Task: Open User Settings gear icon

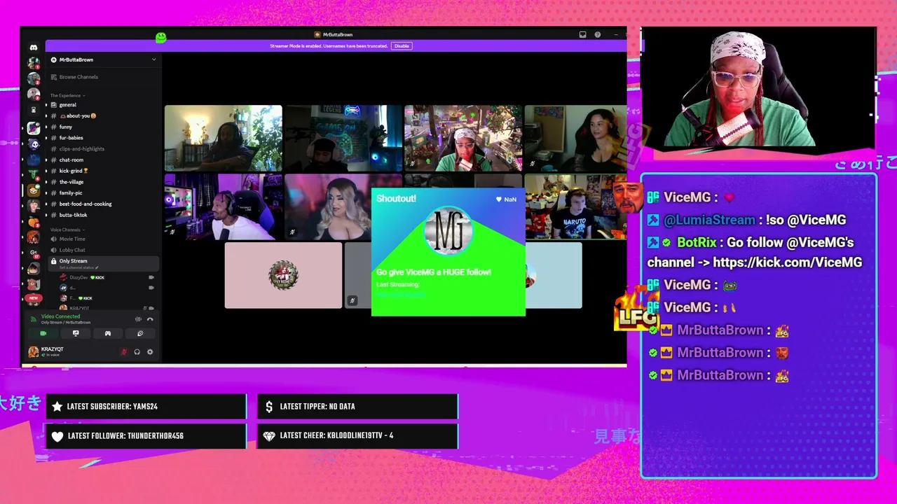Action: click(x=149, y=352)
